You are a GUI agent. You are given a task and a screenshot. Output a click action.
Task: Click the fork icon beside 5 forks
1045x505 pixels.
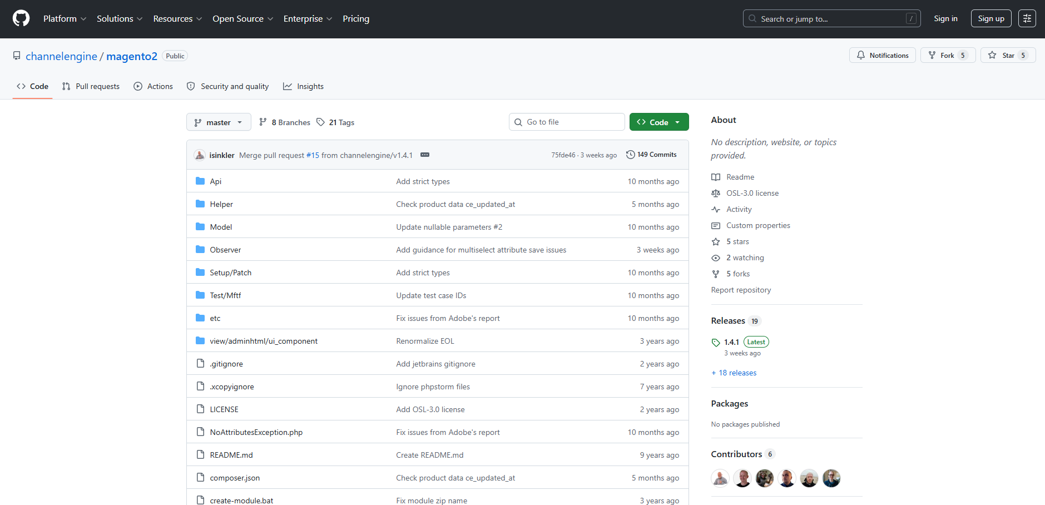pyautogui.click(x=716, y=274)
